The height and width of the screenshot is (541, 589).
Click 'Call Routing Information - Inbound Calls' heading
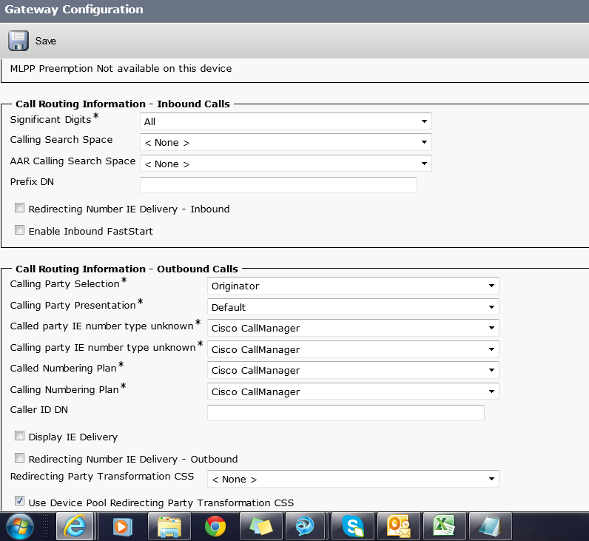pos(123,104)
